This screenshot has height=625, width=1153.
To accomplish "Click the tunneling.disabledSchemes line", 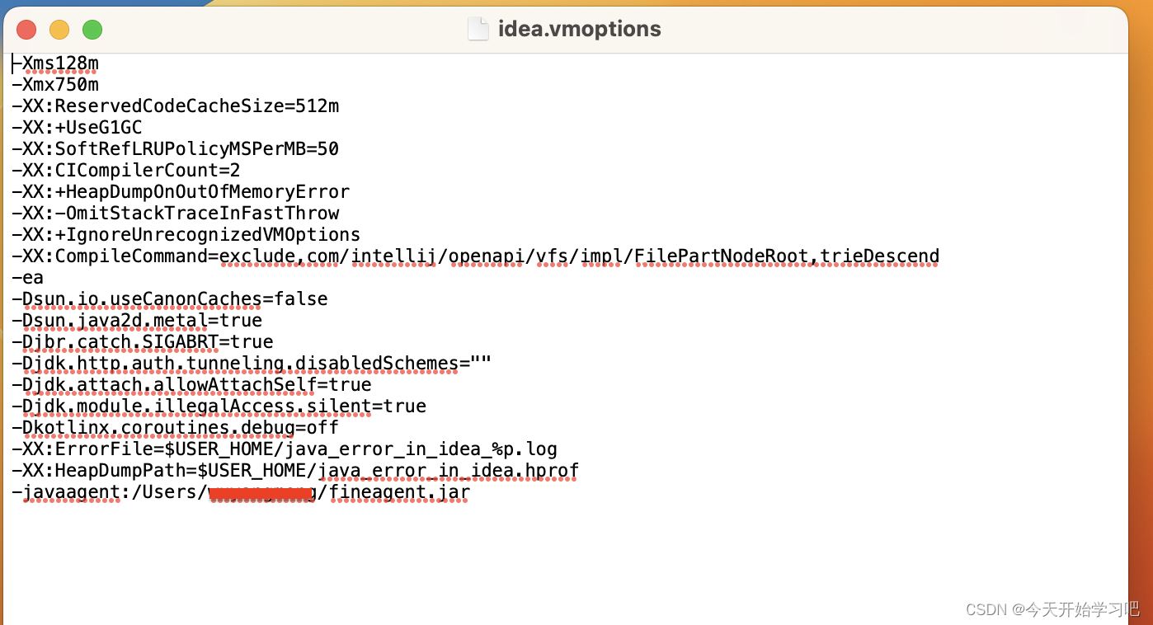I will pos(252,364).
